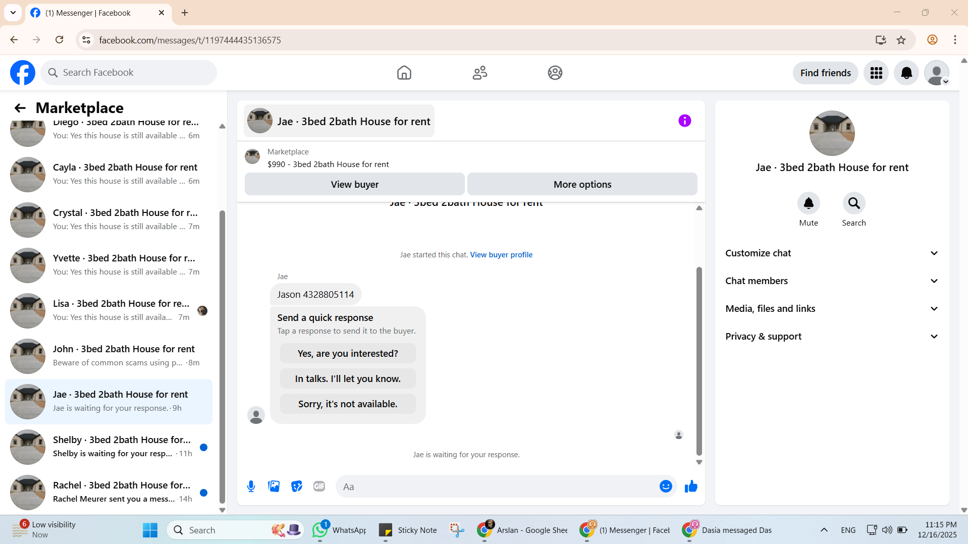Show hidden system tray icons chevron
This screenshot has width=968, height=544.
pyautogui.click(x=824, y=530)
